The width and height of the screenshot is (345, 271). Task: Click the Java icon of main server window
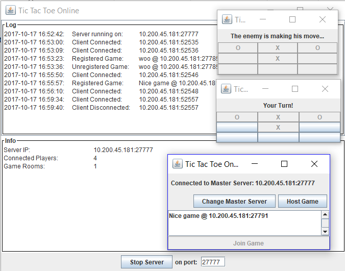pyautogui.click(x=11, y=10)
